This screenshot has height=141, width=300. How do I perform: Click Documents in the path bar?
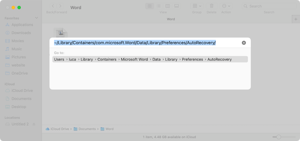(x=85, y=129)
